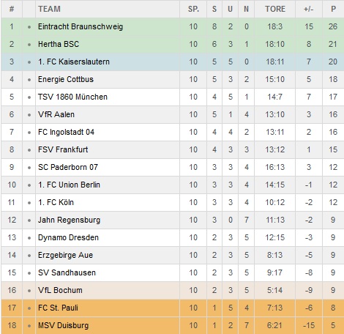The height and width of the screenshot is (334, 344).
Task: Click the SP. games played header
Action: click(193, 9)
